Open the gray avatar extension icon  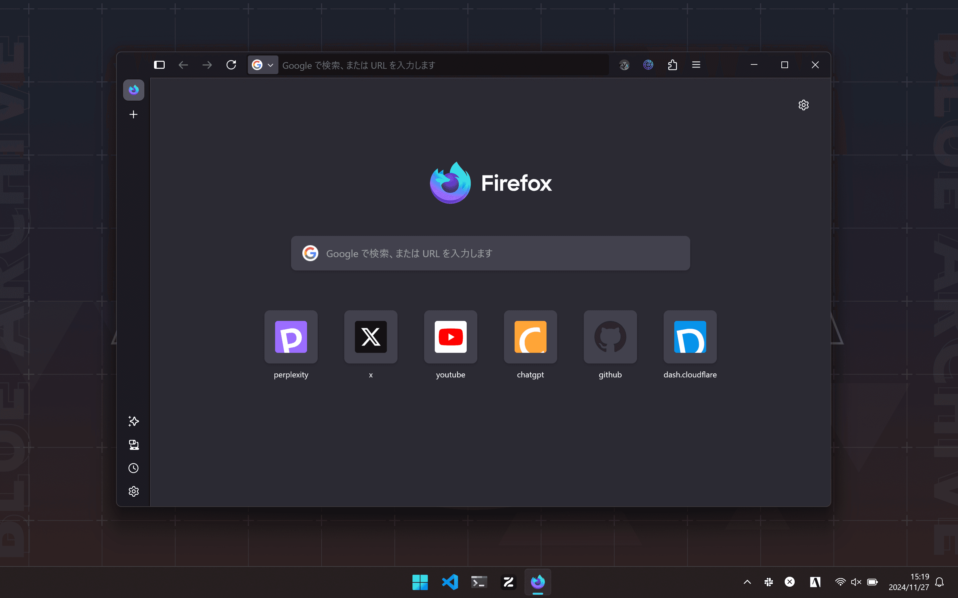pos(624,65)
